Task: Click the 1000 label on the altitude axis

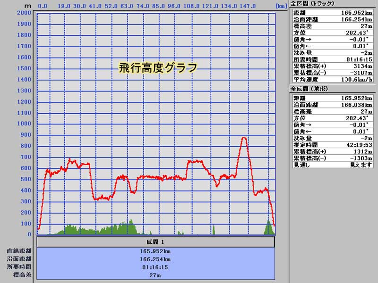Action: click(x=24, y=124)
